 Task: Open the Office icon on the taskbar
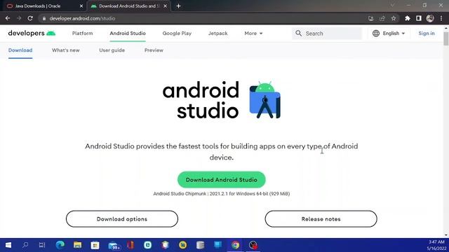pyautogui.click(x=130, y=245)
